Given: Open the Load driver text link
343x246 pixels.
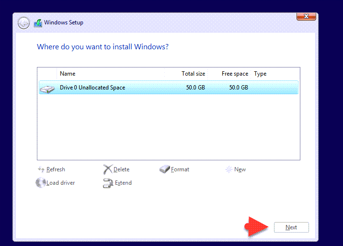Looking at the screenshot, I should [61, 183].
